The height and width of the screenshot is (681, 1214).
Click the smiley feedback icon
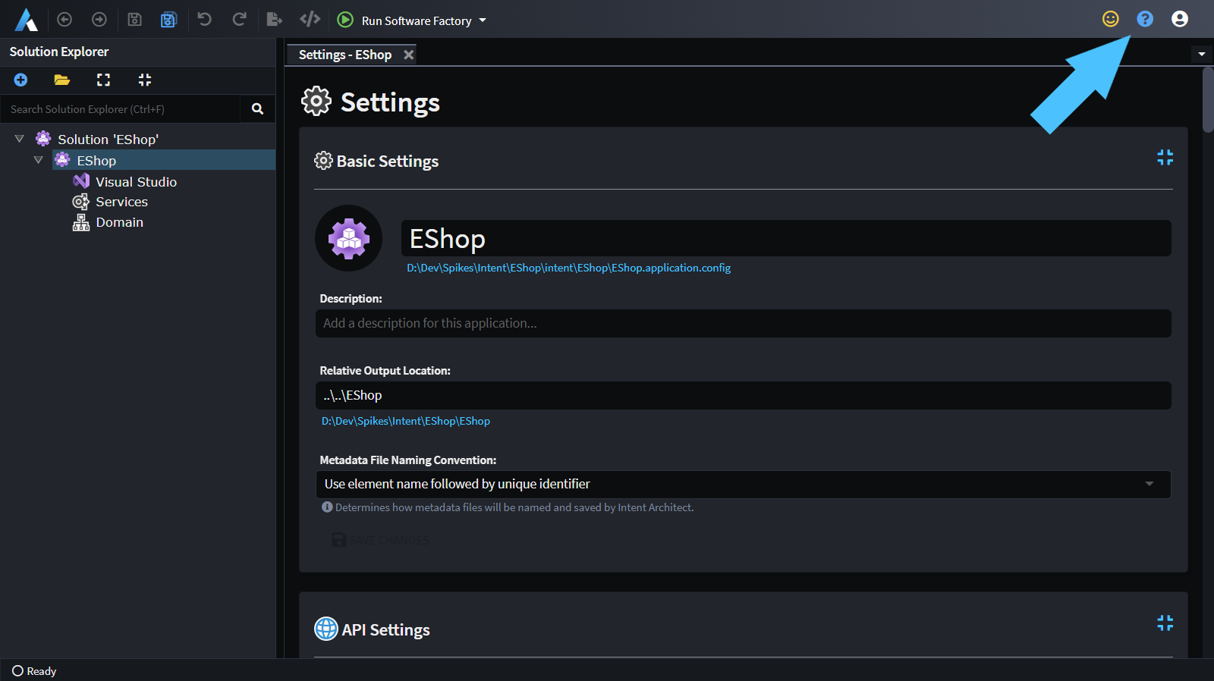[x=1111, y=19]
